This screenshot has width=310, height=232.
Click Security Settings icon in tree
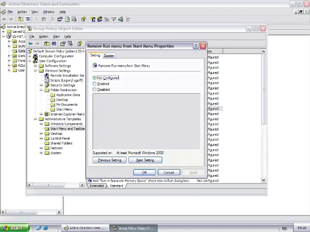47,85
